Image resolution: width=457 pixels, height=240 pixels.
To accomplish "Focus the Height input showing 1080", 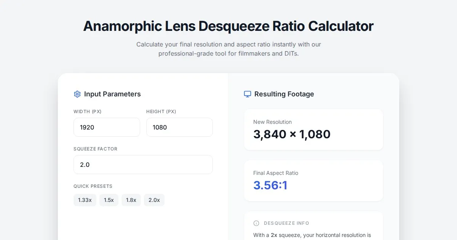I will click(x=179, y=127).
